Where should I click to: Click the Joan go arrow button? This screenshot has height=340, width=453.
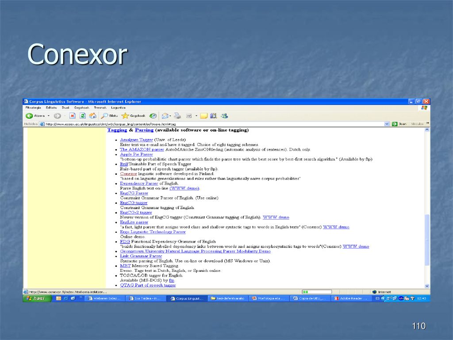click(399, 124)
